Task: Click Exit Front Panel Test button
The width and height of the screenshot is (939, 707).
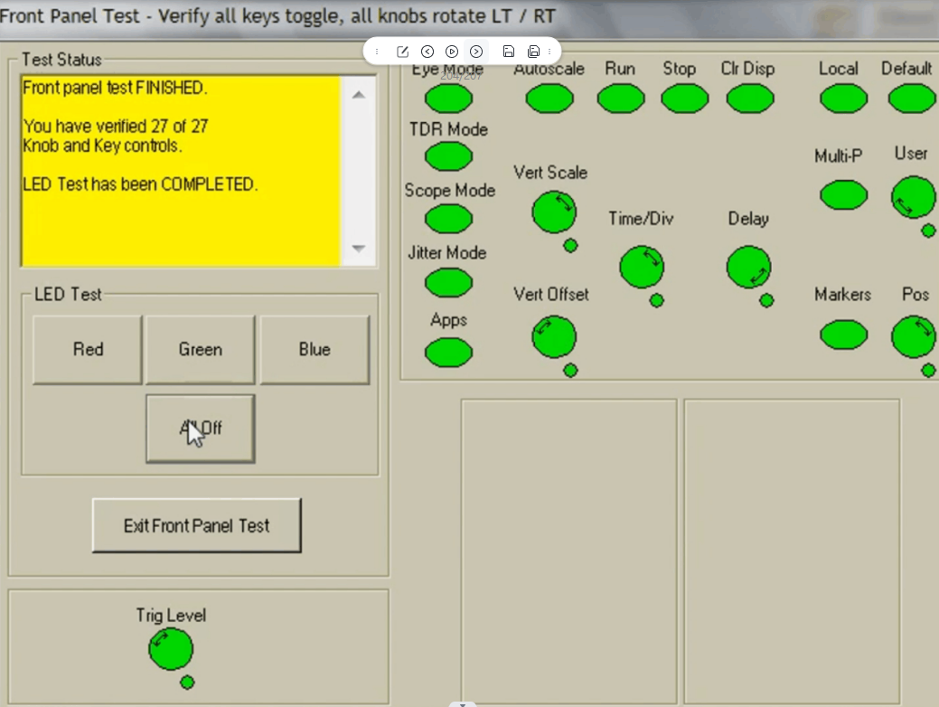Action: pyautogui.click(x=197, y=525)
